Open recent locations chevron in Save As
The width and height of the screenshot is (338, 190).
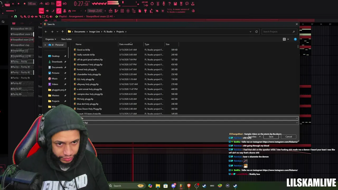tap(57, 32)
